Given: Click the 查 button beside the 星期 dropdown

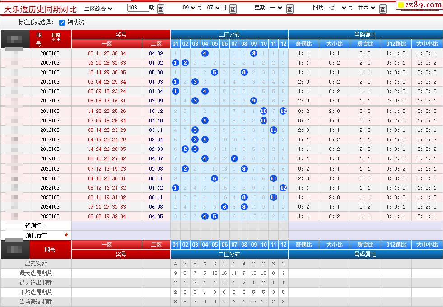Looking at the screenshot, I should point(289,9).
